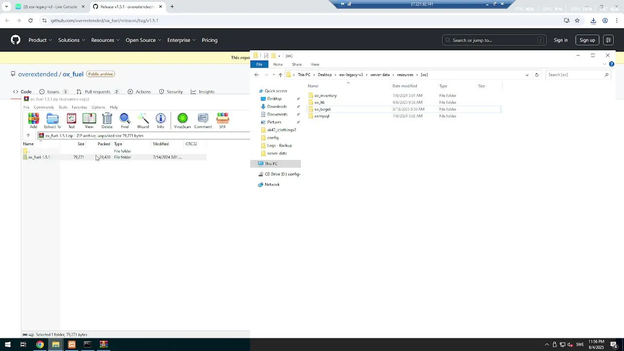The height and width of the screenshot is (351, 624).
Task: Open Pictures in Explorer sidebar
Action: 274,122
